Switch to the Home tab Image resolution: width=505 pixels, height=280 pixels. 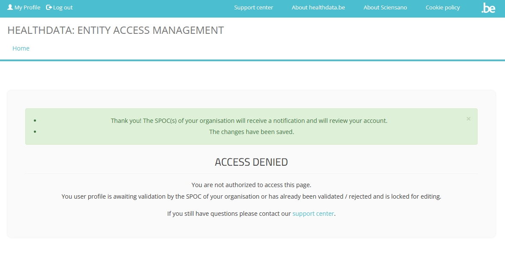tap(21, 48)
